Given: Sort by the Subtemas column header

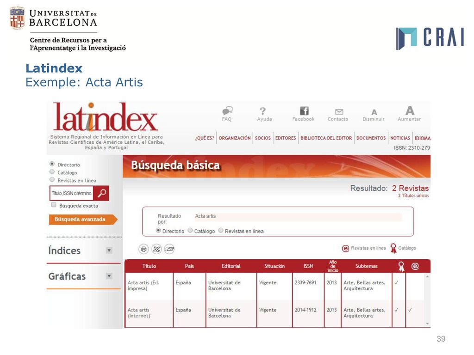Looking at the screenshot, I should click(367, 266).
